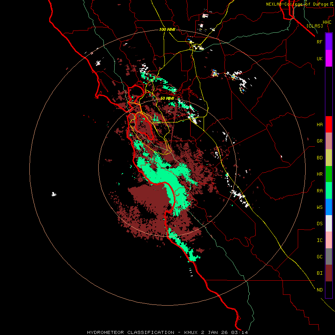Pick the RA bright green legend swatch
This screenshot has width=335, height=335.
[329, 191]
